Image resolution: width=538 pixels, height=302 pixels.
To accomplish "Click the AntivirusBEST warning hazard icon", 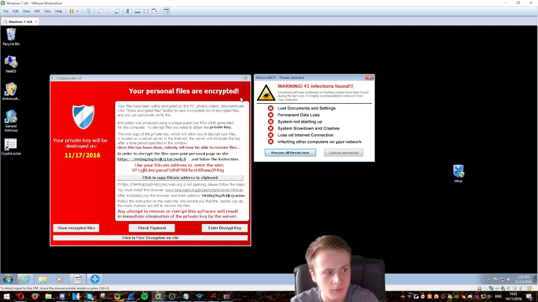I will (266, 93).
